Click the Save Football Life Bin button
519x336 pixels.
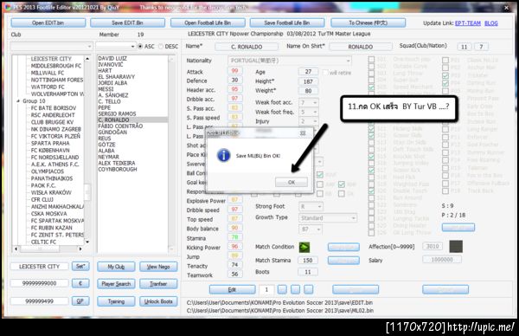287,23
